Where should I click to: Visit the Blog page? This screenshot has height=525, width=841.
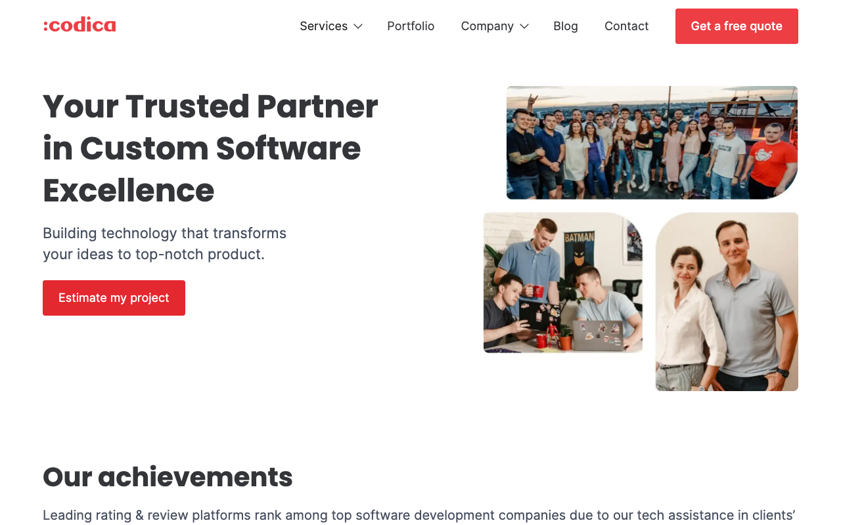[x=566, y=26]
